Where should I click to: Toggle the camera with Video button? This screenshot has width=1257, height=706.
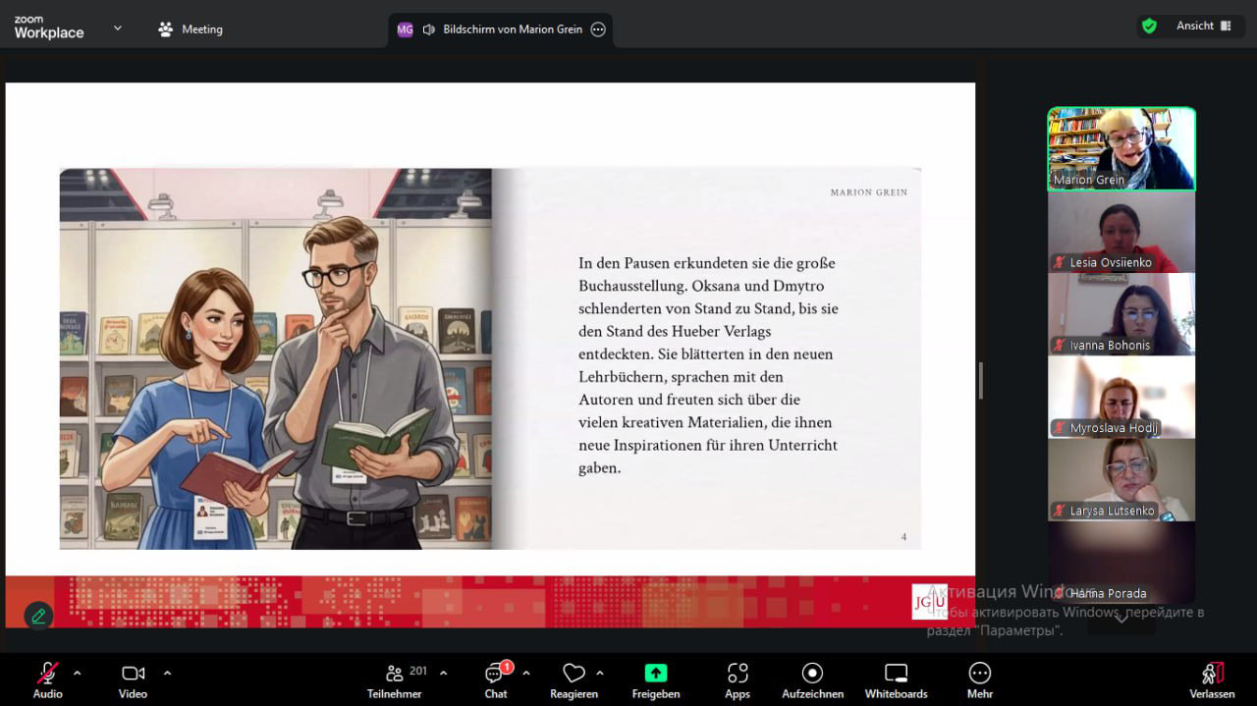pyautogui.click(x=133, y=679)
